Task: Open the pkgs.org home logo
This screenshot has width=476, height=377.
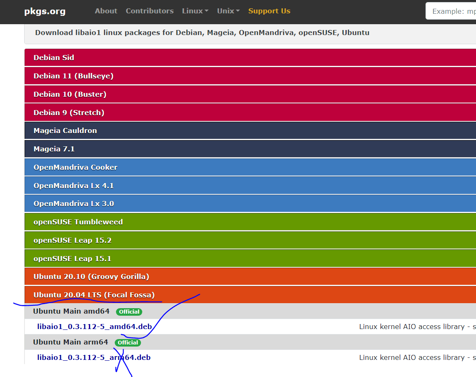Action: 45,11
